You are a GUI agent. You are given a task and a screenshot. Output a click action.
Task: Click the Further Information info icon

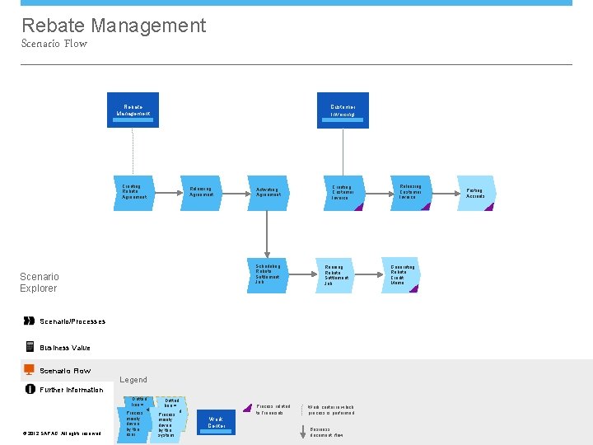pos(30,389)
